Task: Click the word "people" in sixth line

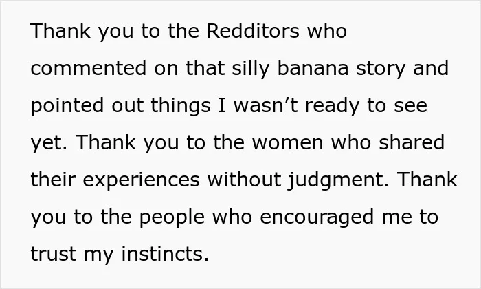Action: pos(172,218)
